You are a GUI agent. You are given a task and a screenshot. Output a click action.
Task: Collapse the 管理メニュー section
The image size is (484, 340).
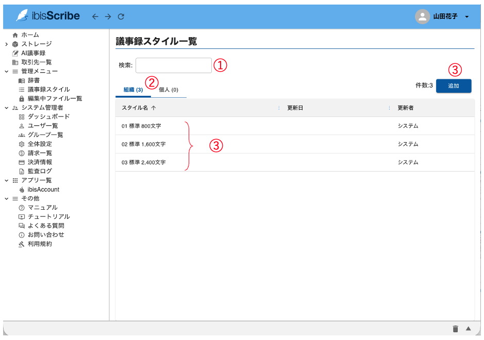click(x=6, y=72)
